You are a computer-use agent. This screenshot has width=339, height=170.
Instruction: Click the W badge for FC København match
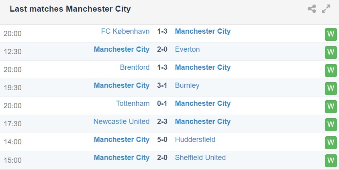coord(331,34)
